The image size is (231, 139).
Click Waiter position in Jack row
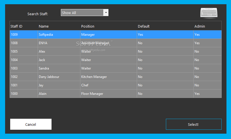click(x=108, y=60)
